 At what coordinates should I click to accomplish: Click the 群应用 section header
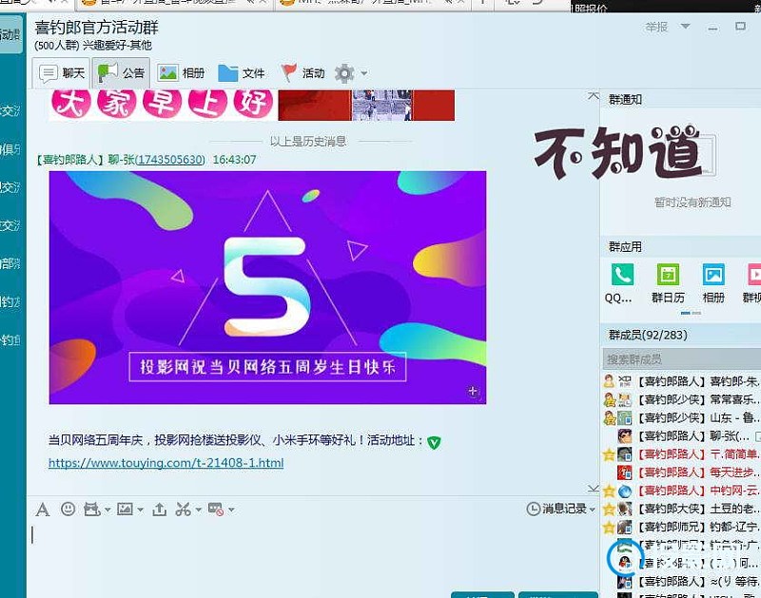tap(625, 247)
